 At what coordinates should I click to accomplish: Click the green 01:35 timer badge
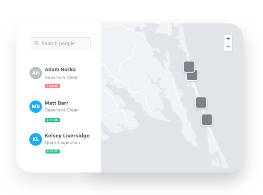(x=52, y=120)
